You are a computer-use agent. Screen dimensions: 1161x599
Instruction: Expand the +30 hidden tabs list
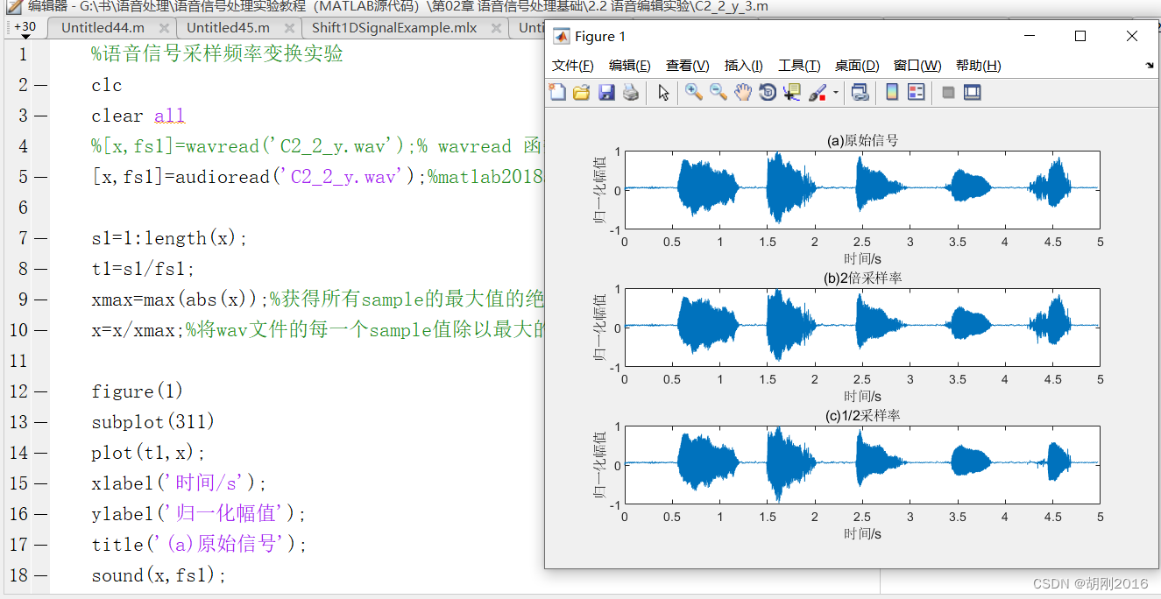[x=25, y=28]
